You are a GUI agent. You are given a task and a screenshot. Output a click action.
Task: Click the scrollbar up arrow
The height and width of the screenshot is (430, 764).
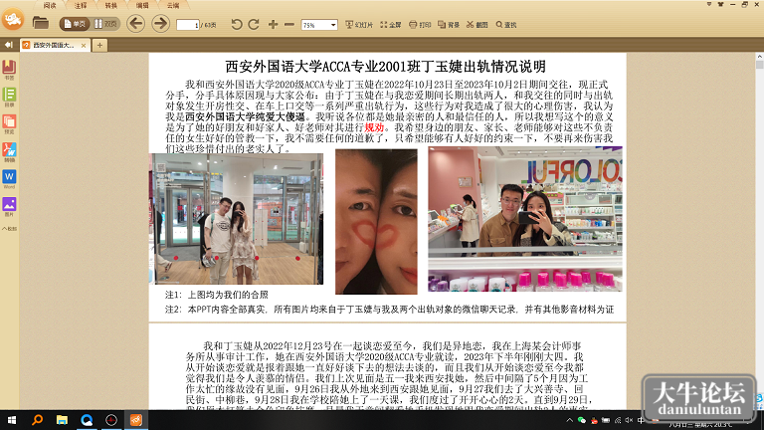point(760,57)
